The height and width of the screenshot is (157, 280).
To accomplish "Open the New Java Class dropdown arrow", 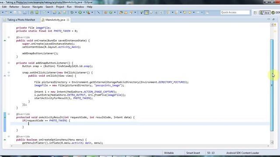I will [115, 13].
